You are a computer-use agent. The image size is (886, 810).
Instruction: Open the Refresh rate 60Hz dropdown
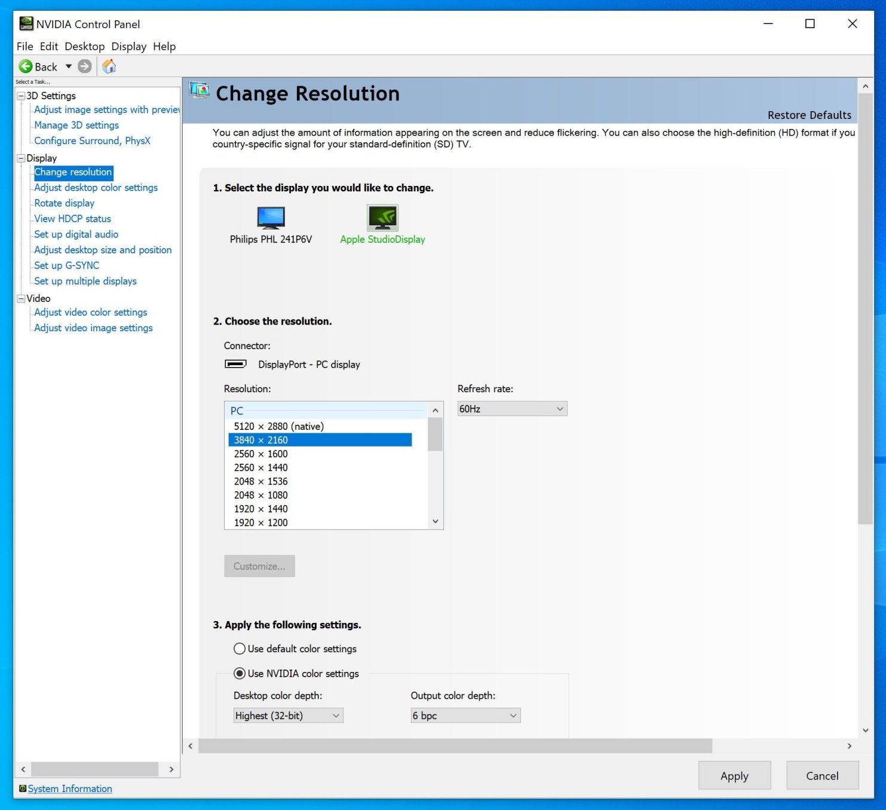click(512, 409)
